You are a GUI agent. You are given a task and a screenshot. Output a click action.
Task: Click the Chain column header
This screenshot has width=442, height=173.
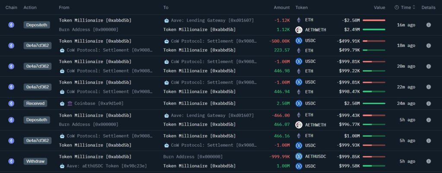pos(11,8)
